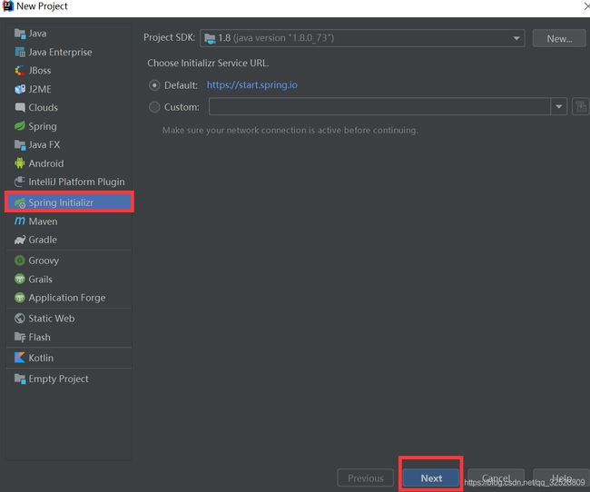Choose Clouds project type label

click(x=44, y=108)
